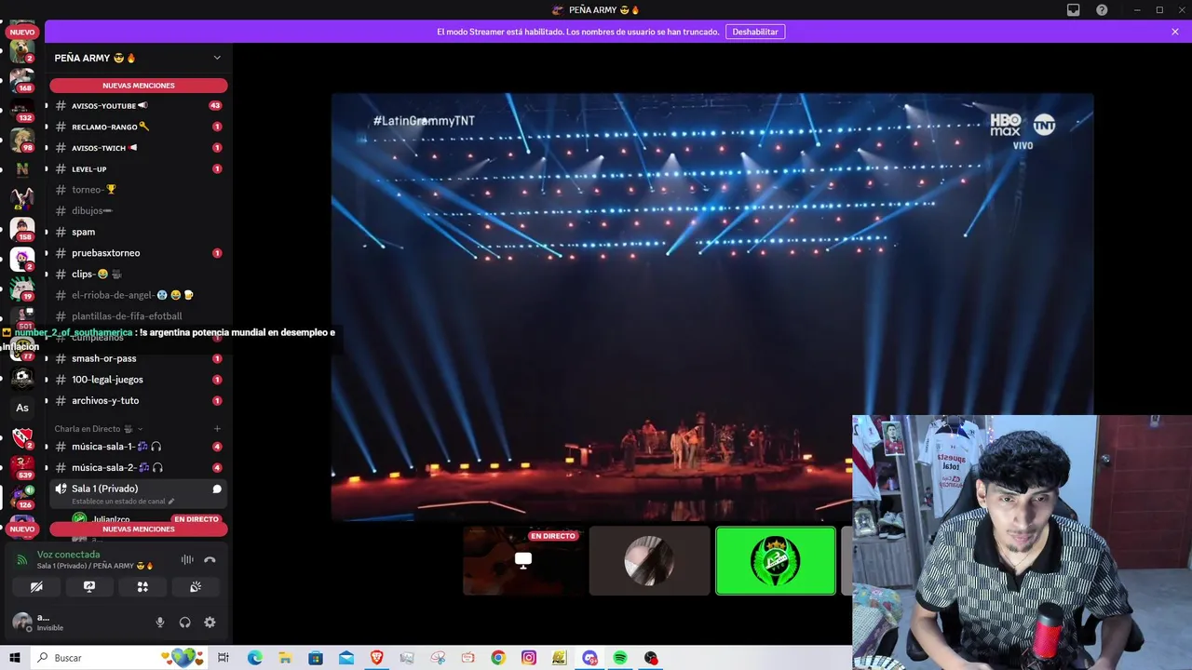Toggle headphones deafen in user panel
The image size is (1192, 670).
click(x=184, y=623)
